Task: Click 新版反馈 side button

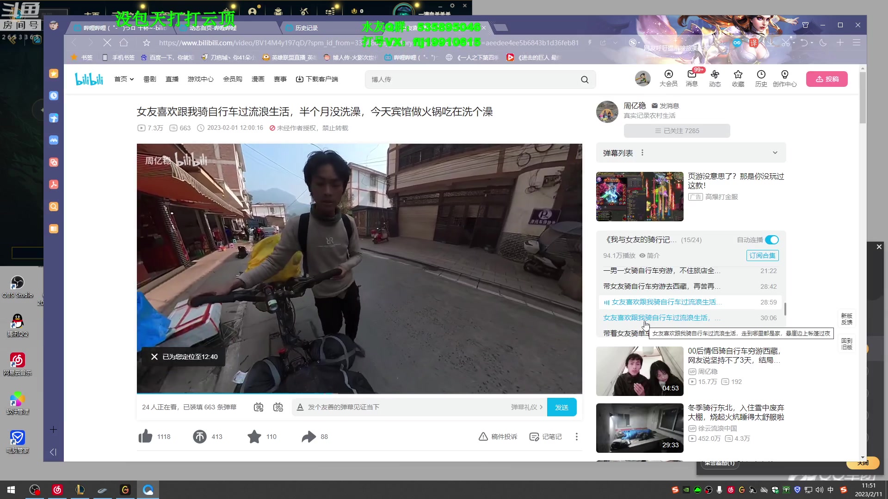Action: coord(847,319)
